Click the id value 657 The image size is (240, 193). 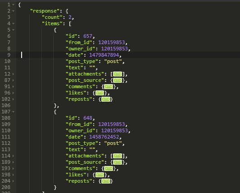click(88, 36)
